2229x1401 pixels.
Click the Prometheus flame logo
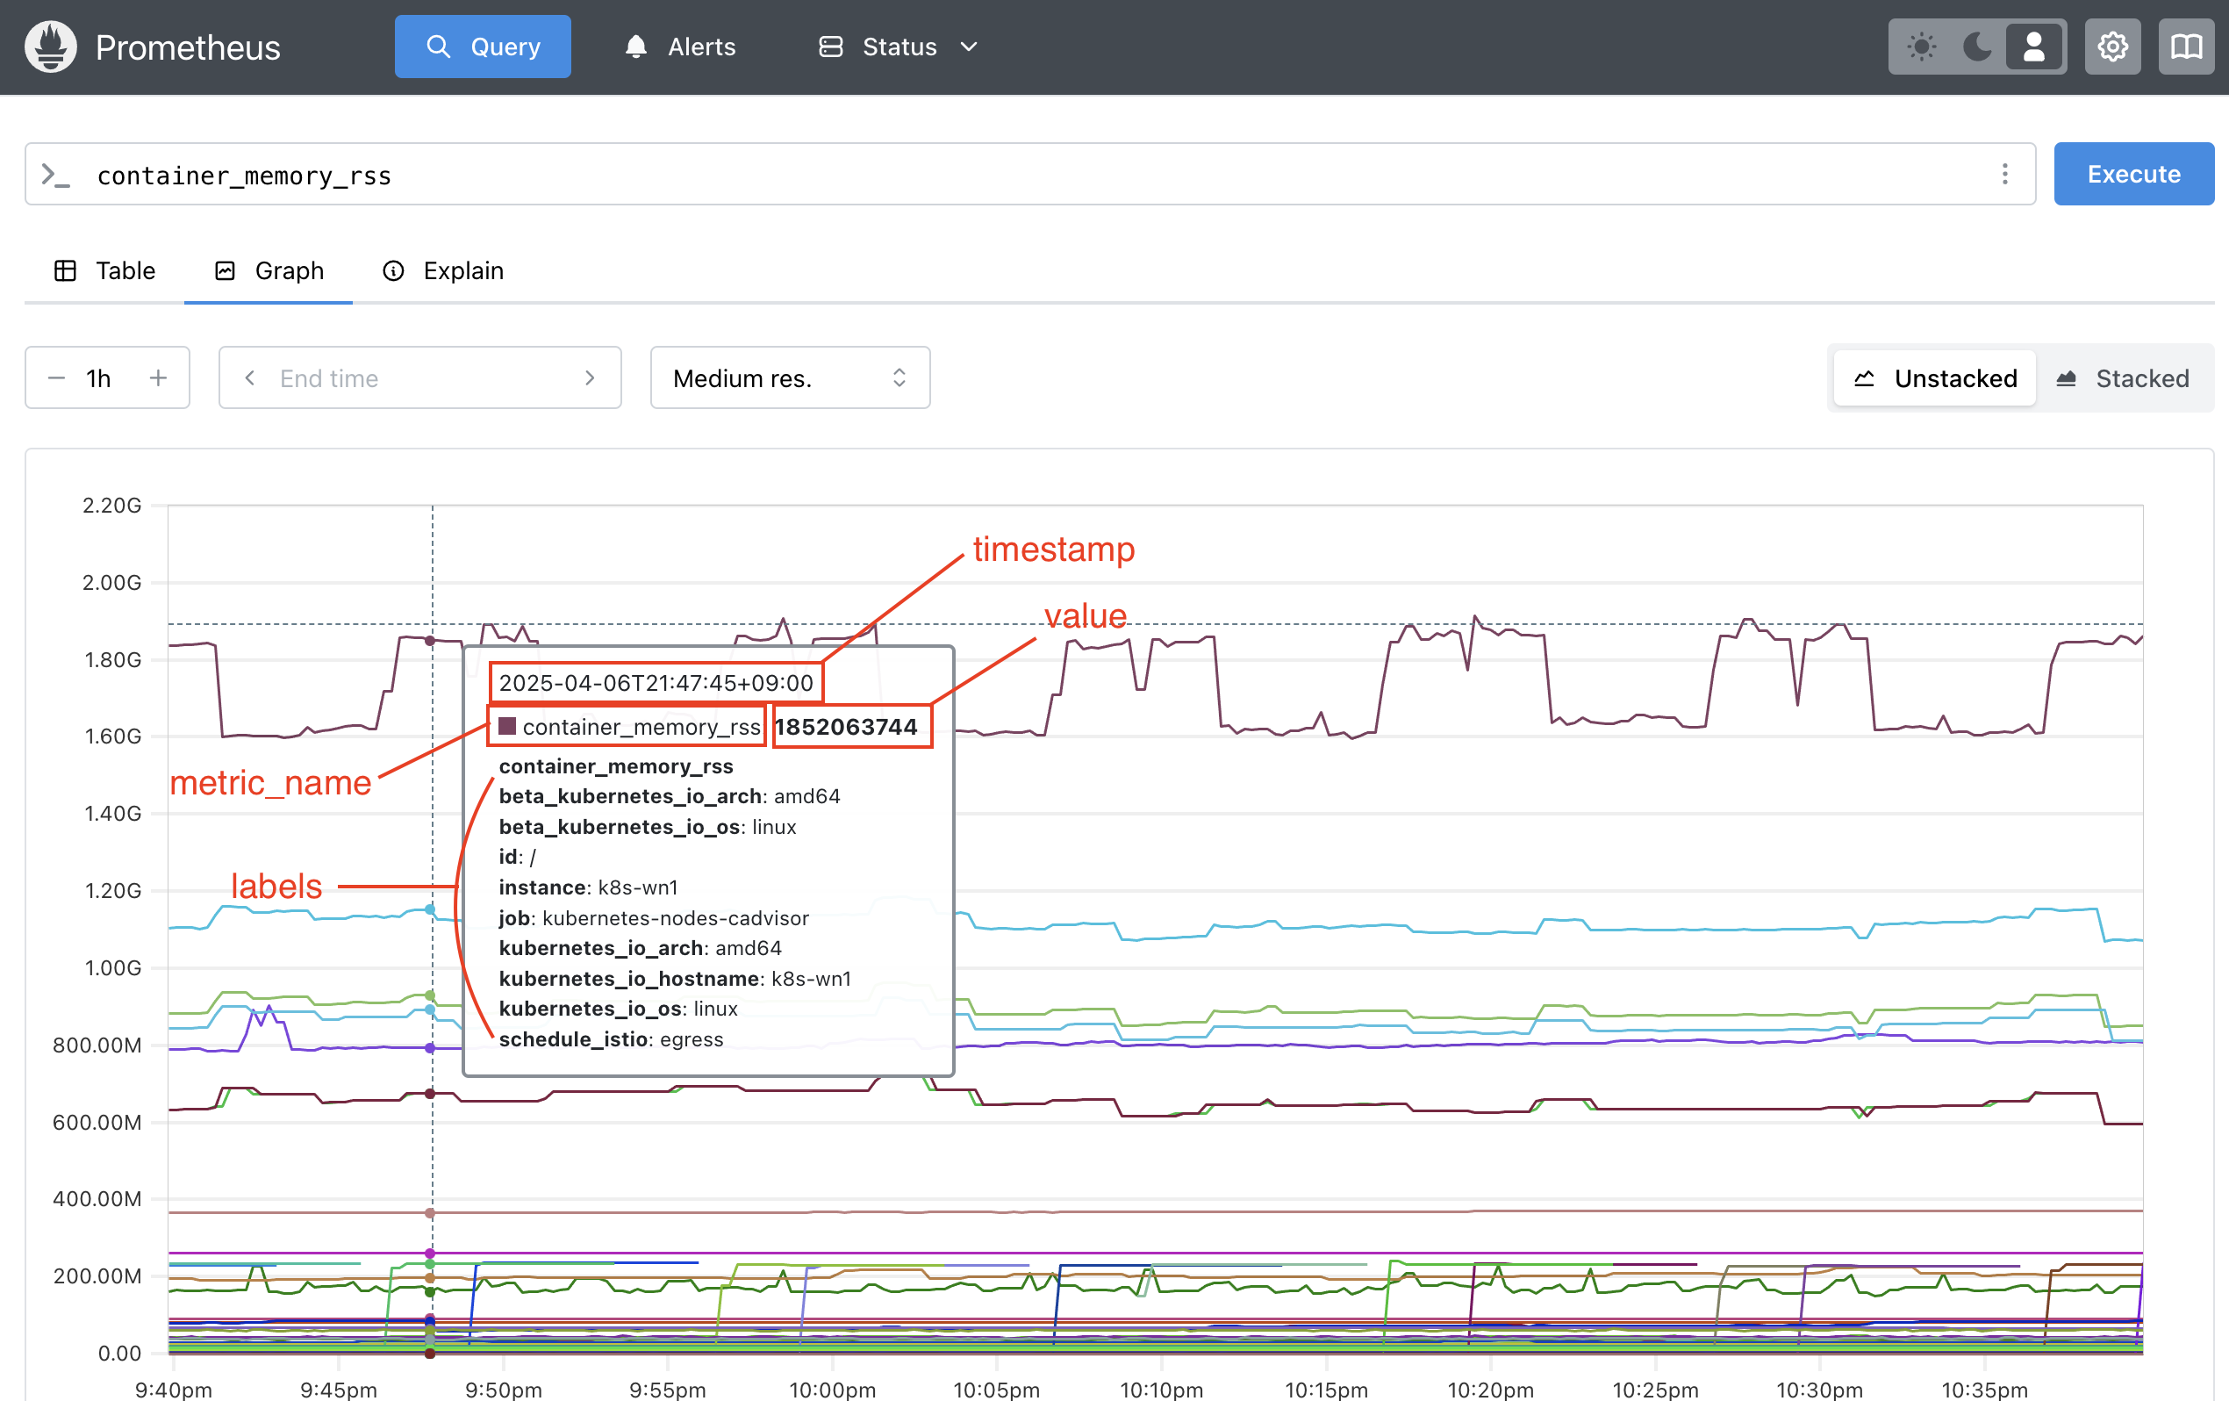click(x=51, y=47)
